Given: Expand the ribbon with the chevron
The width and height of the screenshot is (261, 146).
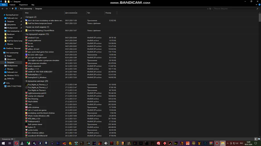Looking at the screenshot, I should click(257, 5).
